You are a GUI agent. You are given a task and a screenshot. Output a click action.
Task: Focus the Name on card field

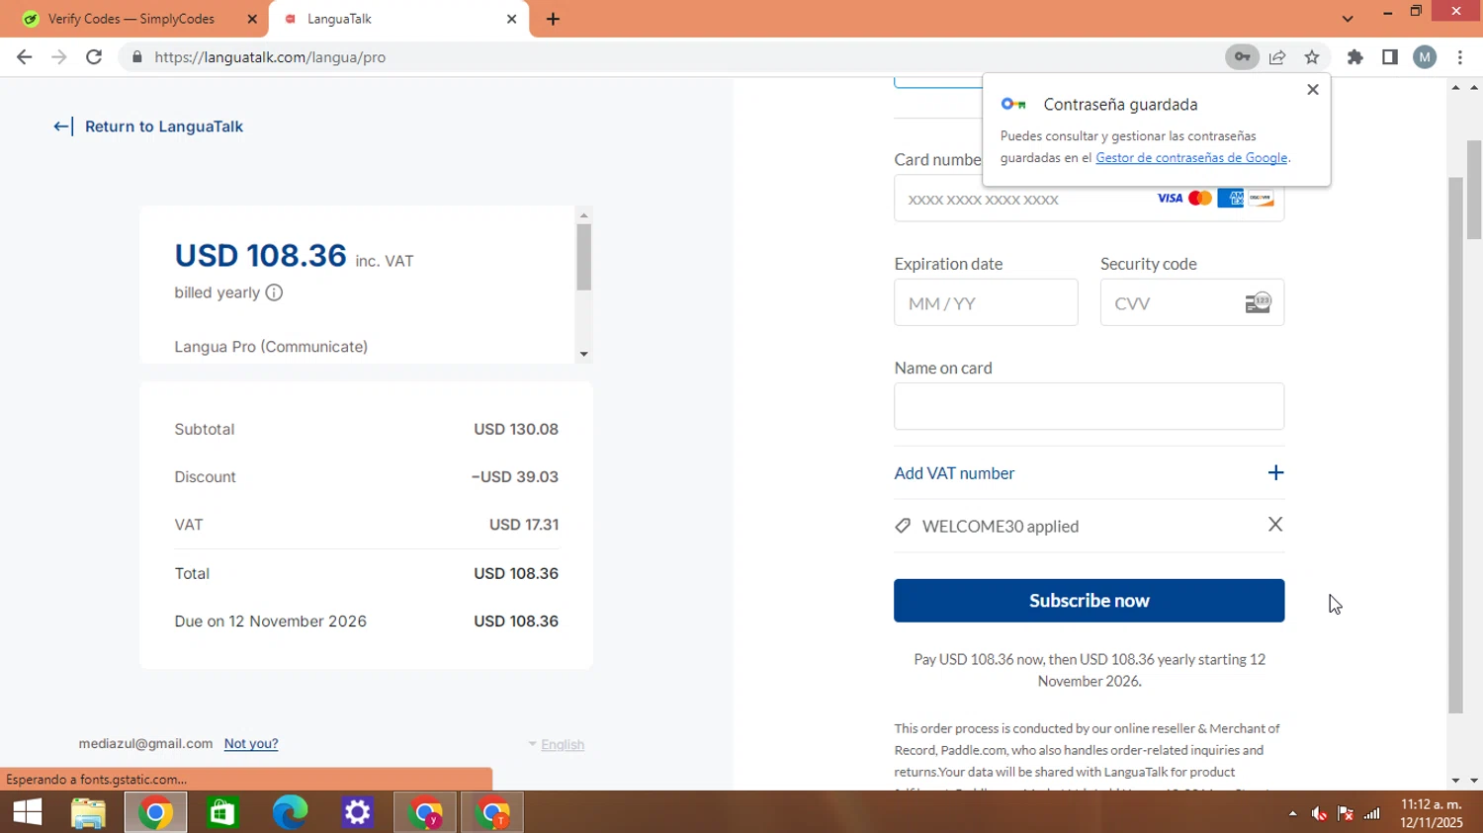click(x=1089, y=406)
